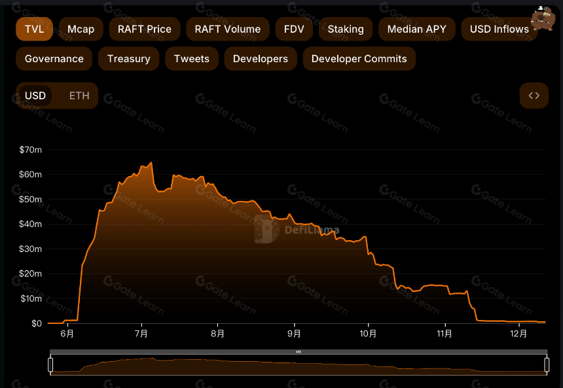
Task: Click the left range slider handle
Action: click(x=50, y=364)
